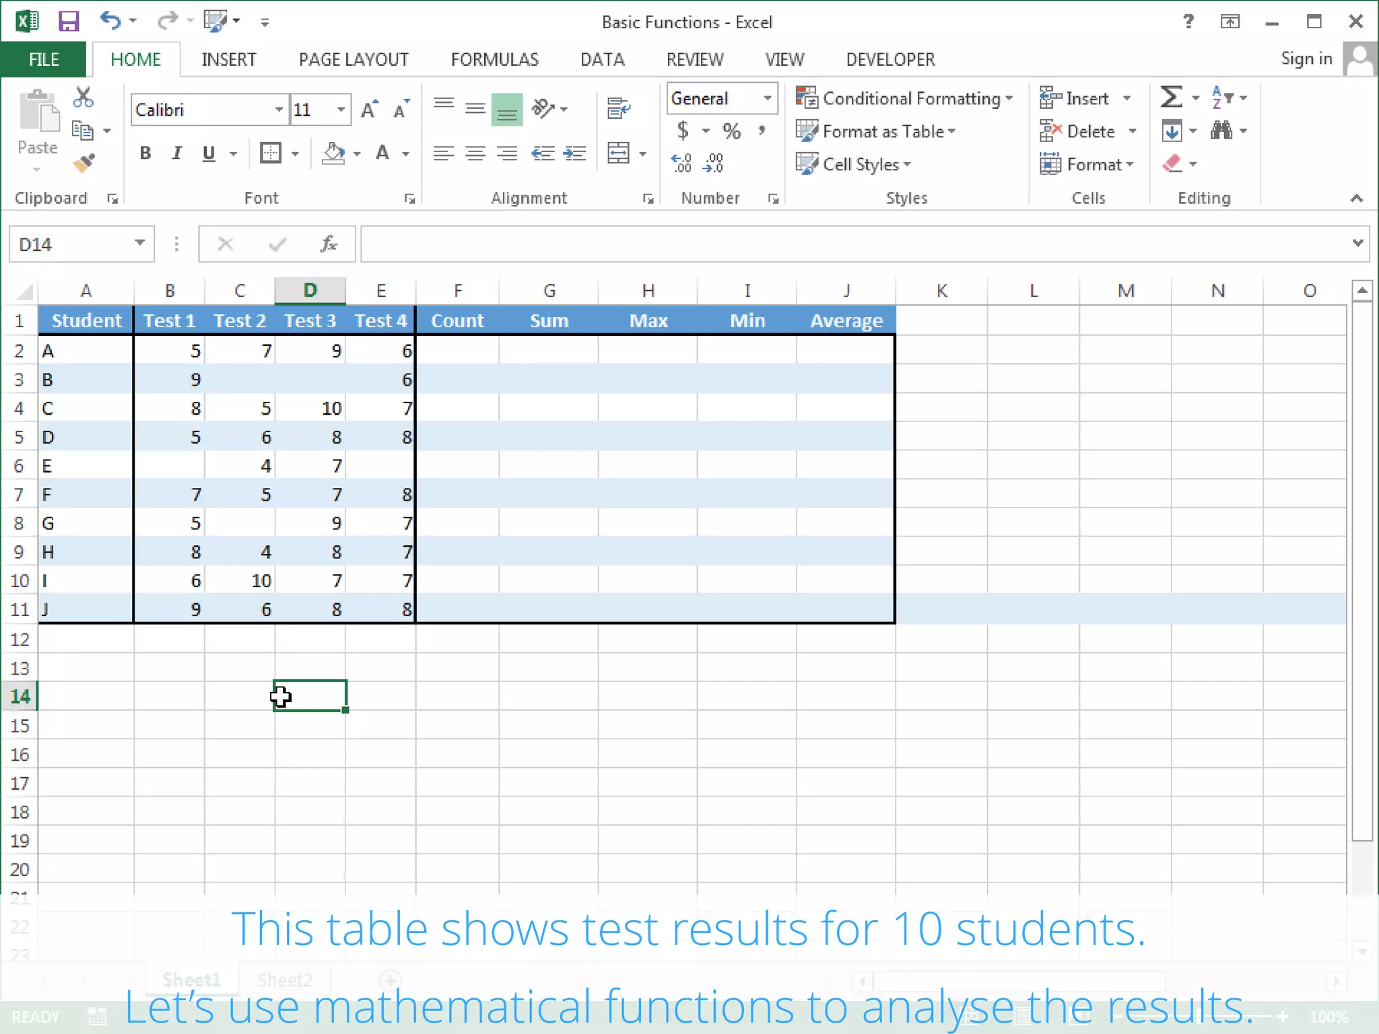This screenshot has height=1034, width=1379.
Task: Toggle Underline formatting
Action: pyautogui.click(x=209, y=153)
